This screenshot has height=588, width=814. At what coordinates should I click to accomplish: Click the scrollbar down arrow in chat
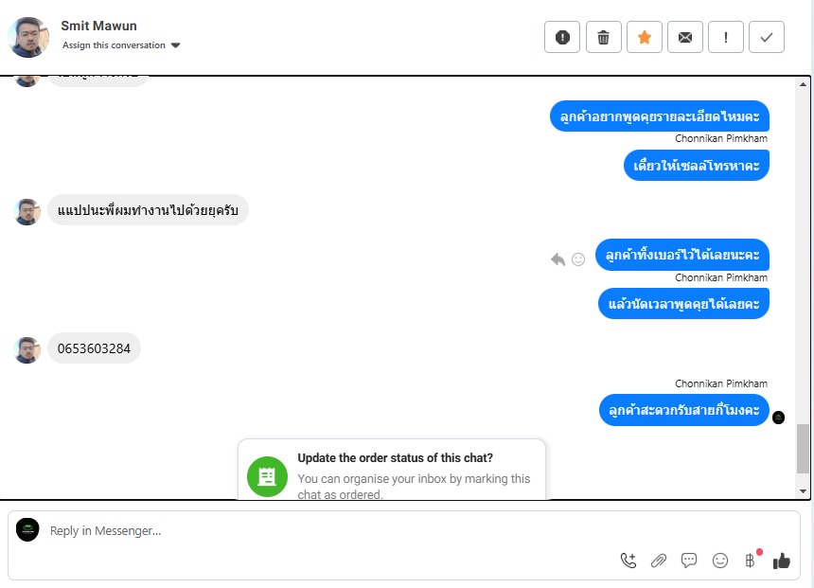click(x=803, y=490)
